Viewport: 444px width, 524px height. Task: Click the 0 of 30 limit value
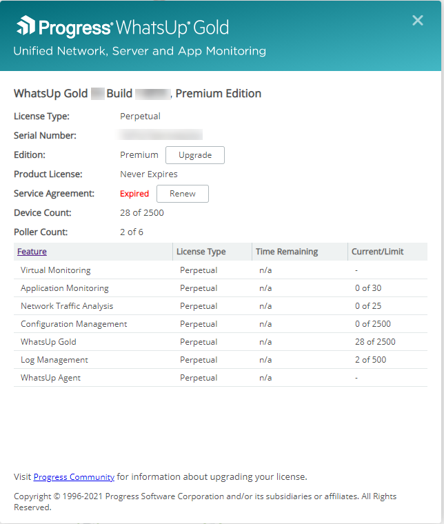(x=368, y=288)
